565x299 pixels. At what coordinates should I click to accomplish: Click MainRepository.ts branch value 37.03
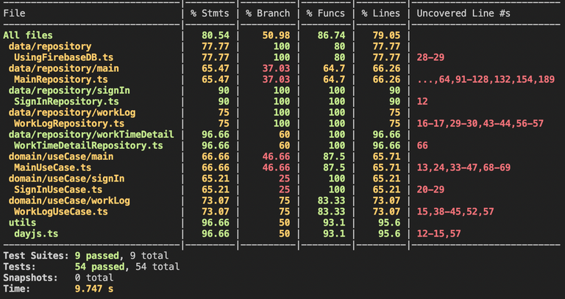[x=276, y=79]
